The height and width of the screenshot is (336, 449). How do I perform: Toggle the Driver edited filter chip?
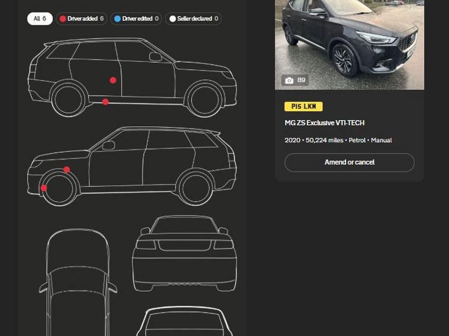[x=136, y=19]
